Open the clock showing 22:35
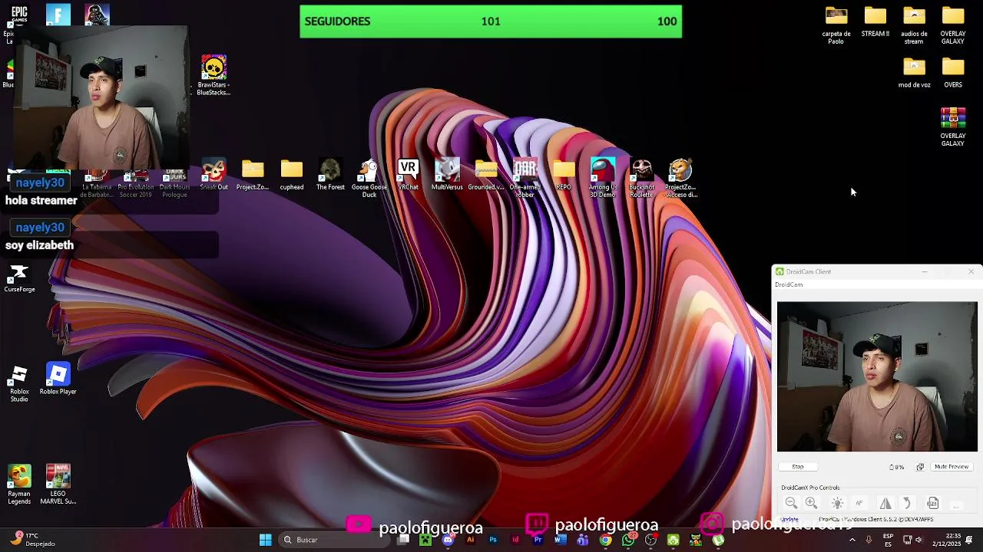This screenshot has height=552, width=983. (946, 540)
